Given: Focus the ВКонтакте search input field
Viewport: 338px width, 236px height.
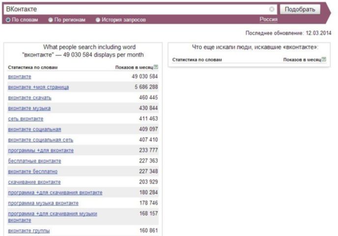Looking at the screenshot, I should (140, 9).
